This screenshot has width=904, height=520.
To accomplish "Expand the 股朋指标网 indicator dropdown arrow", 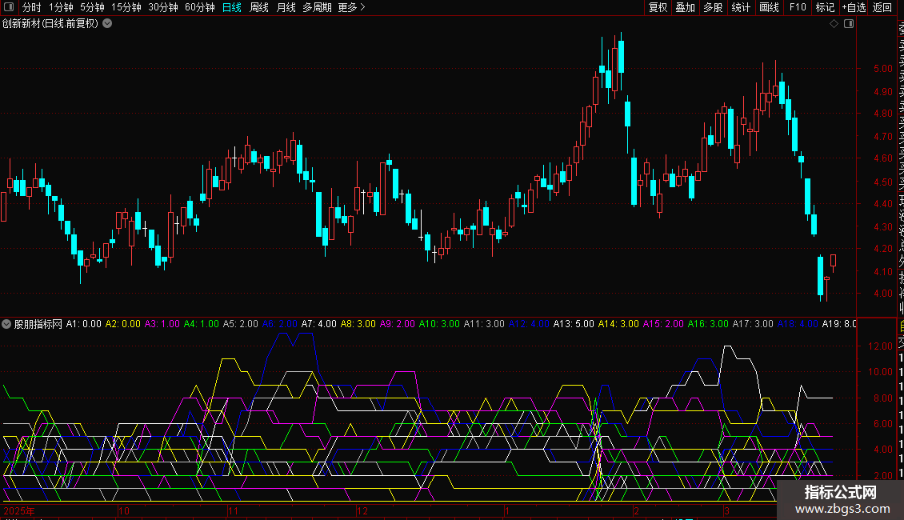I will [7, 324].
